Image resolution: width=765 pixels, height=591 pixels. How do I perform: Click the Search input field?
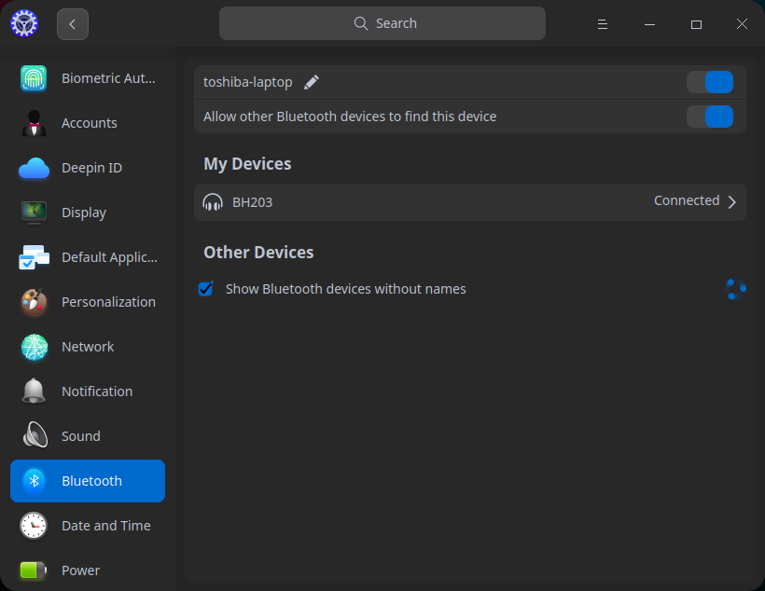pos(382,22)
